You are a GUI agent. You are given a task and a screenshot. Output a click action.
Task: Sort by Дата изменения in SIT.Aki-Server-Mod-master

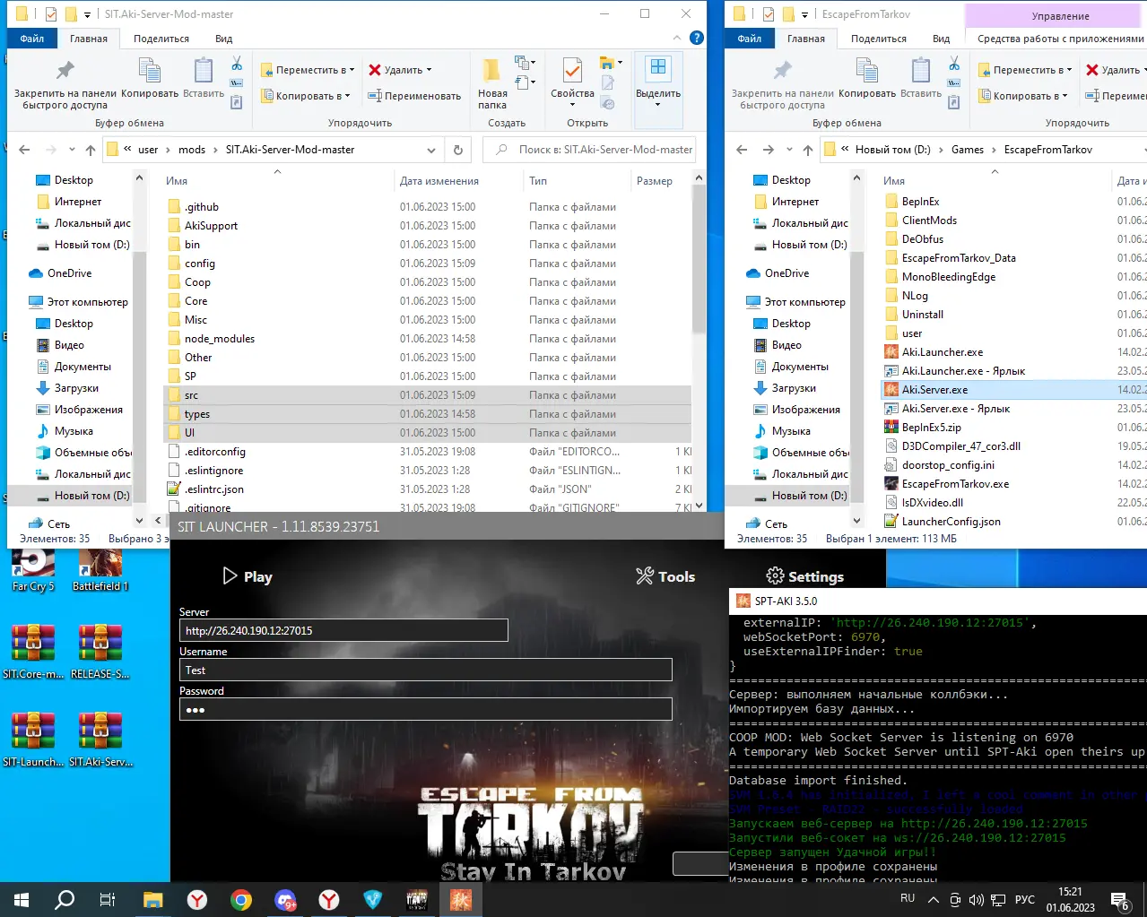click(x=439, y=181)
